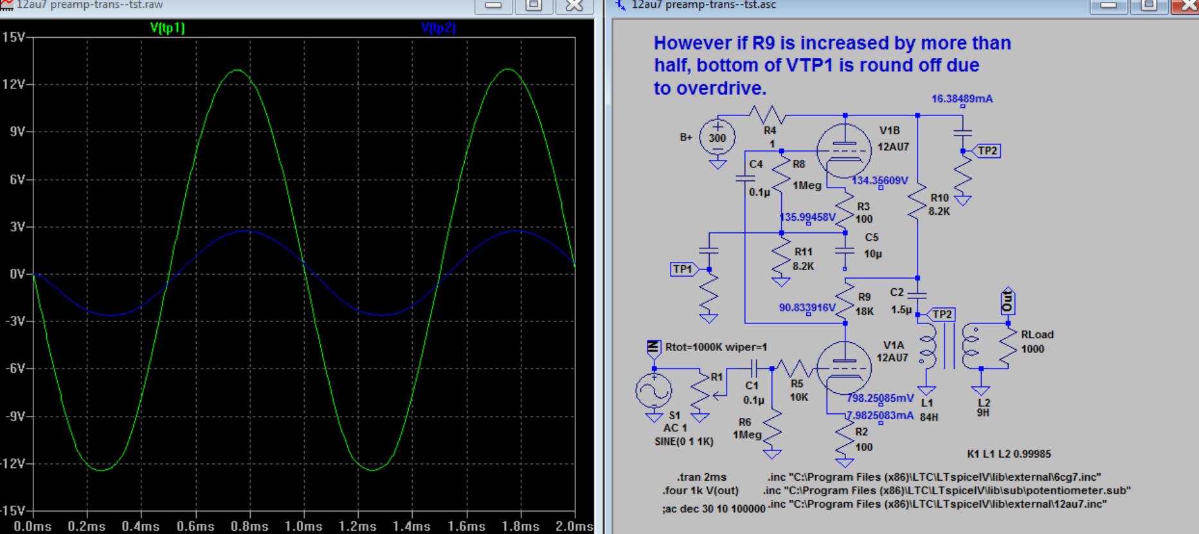Minimize the waveform .raw window
Viewport: 1199px width, 534px height.
(494, 6)
